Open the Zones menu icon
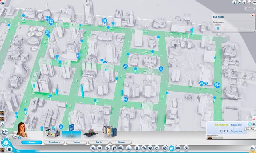The width and height of the screenshot is (256, 153). click(100, 148)
